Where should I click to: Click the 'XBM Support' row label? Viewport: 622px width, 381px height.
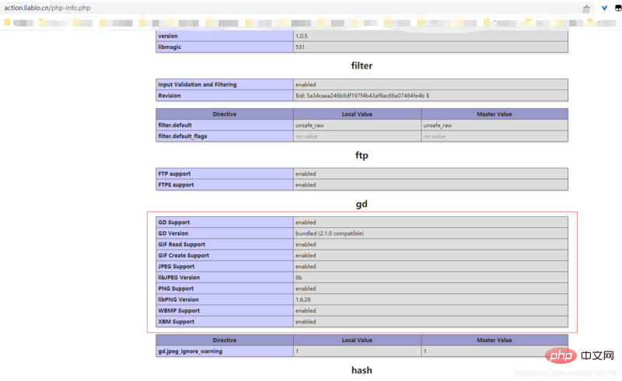point(176,321)
